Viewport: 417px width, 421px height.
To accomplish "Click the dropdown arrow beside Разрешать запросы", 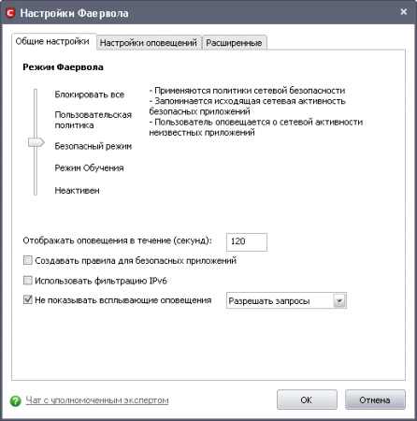I will tap(339, 300).
